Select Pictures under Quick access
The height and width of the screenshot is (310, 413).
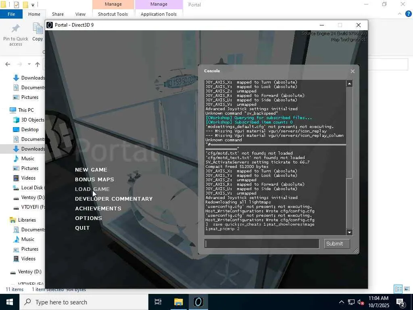26,97
